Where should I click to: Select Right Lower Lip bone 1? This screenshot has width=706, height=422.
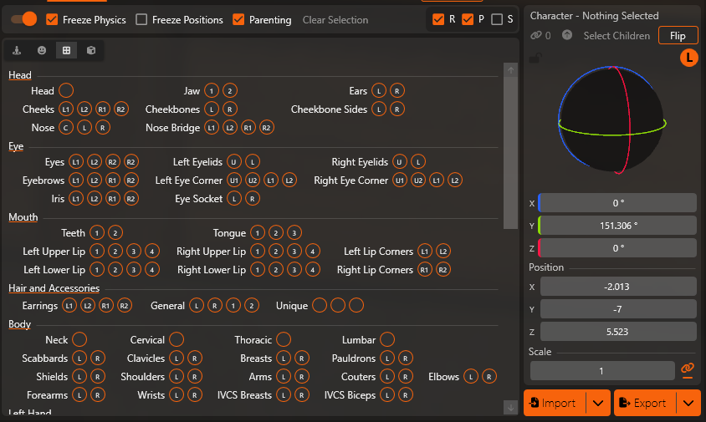(258, 269)
